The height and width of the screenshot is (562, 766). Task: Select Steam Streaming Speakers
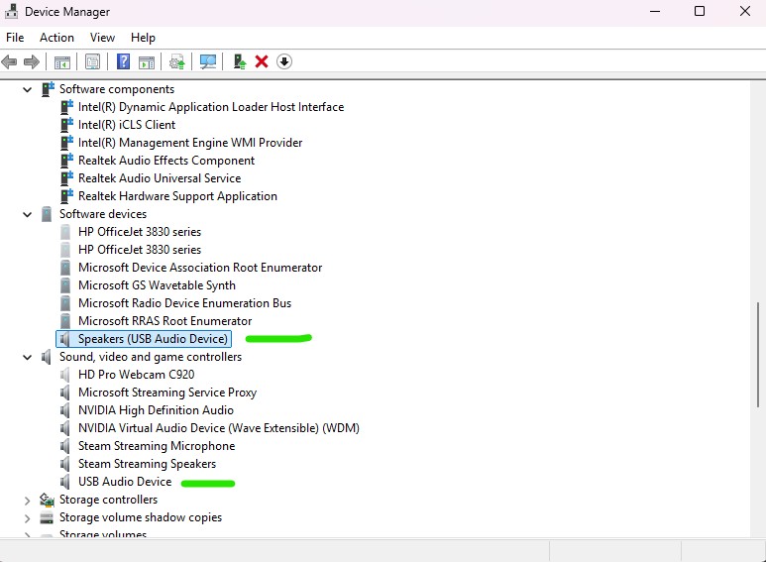[147, 463]
